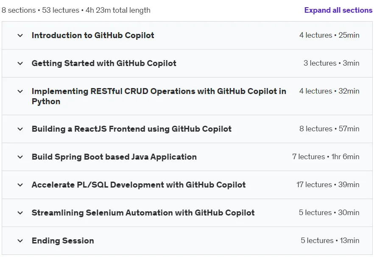Screen dimensions: 374x257
Task: Click the 8 lectures • 57min label
Action: click(329, 129)
